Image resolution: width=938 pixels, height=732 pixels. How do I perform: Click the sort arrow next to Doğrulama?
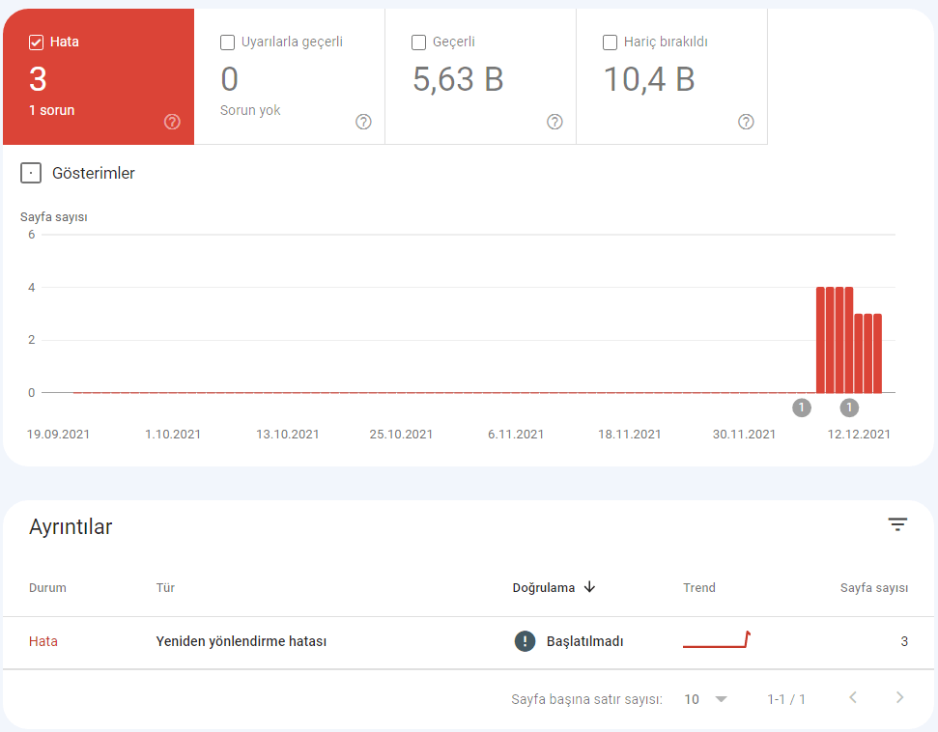[590, 587]
